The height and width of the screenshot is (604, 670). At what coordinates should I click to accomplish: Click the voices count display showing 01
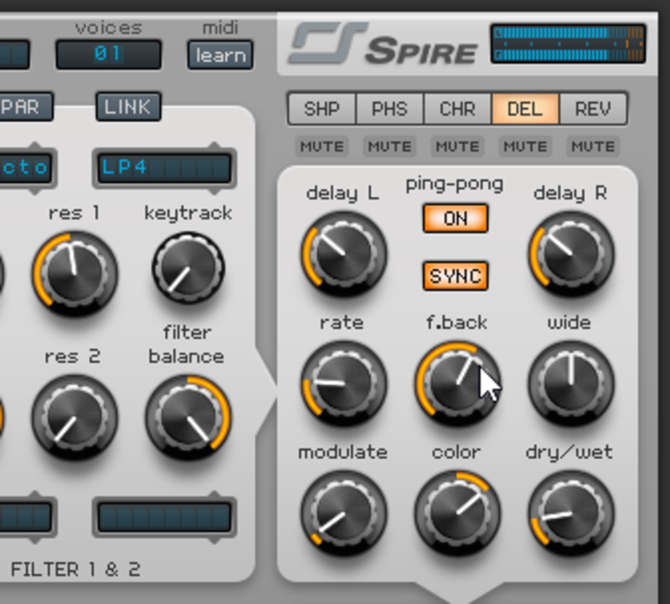[109, 54]
